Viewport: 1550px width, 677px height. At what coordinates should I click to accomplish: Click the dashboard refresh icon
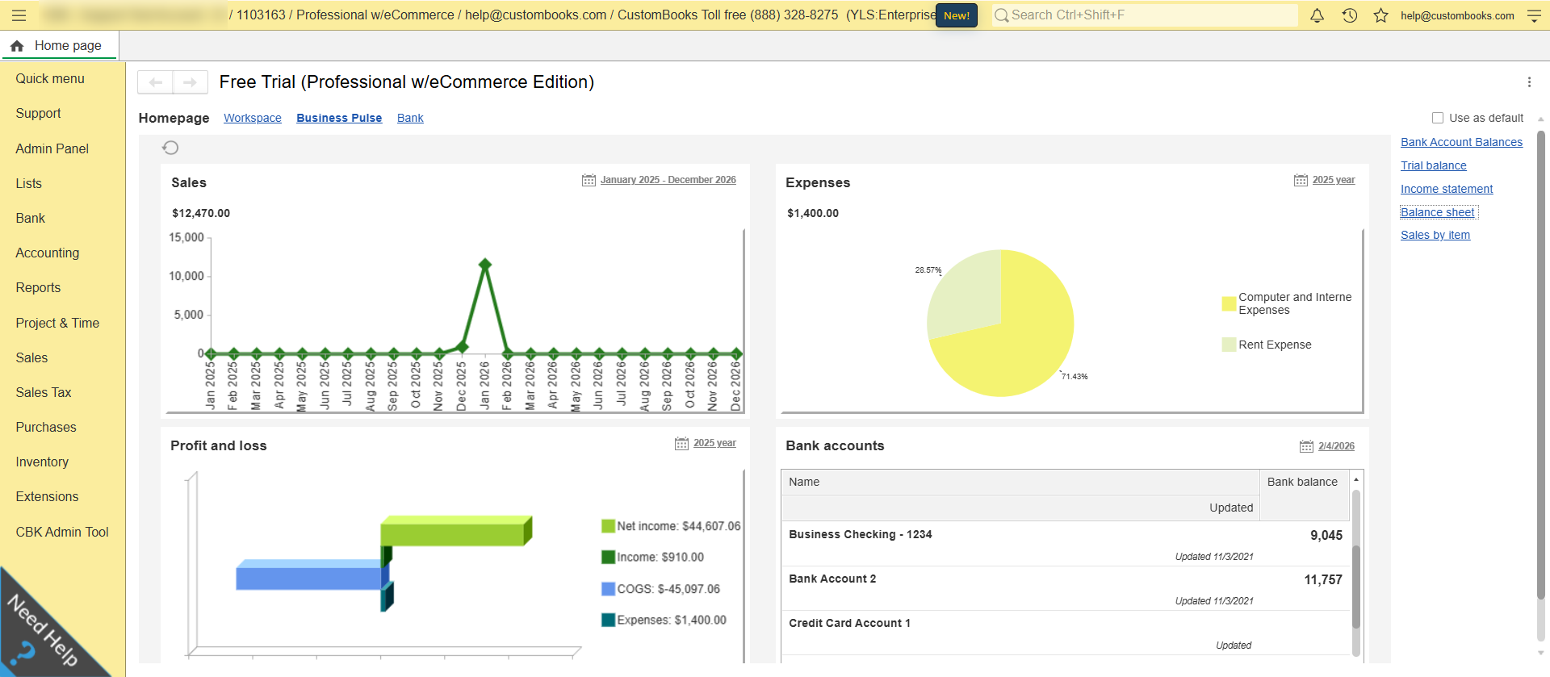point(170,148)
